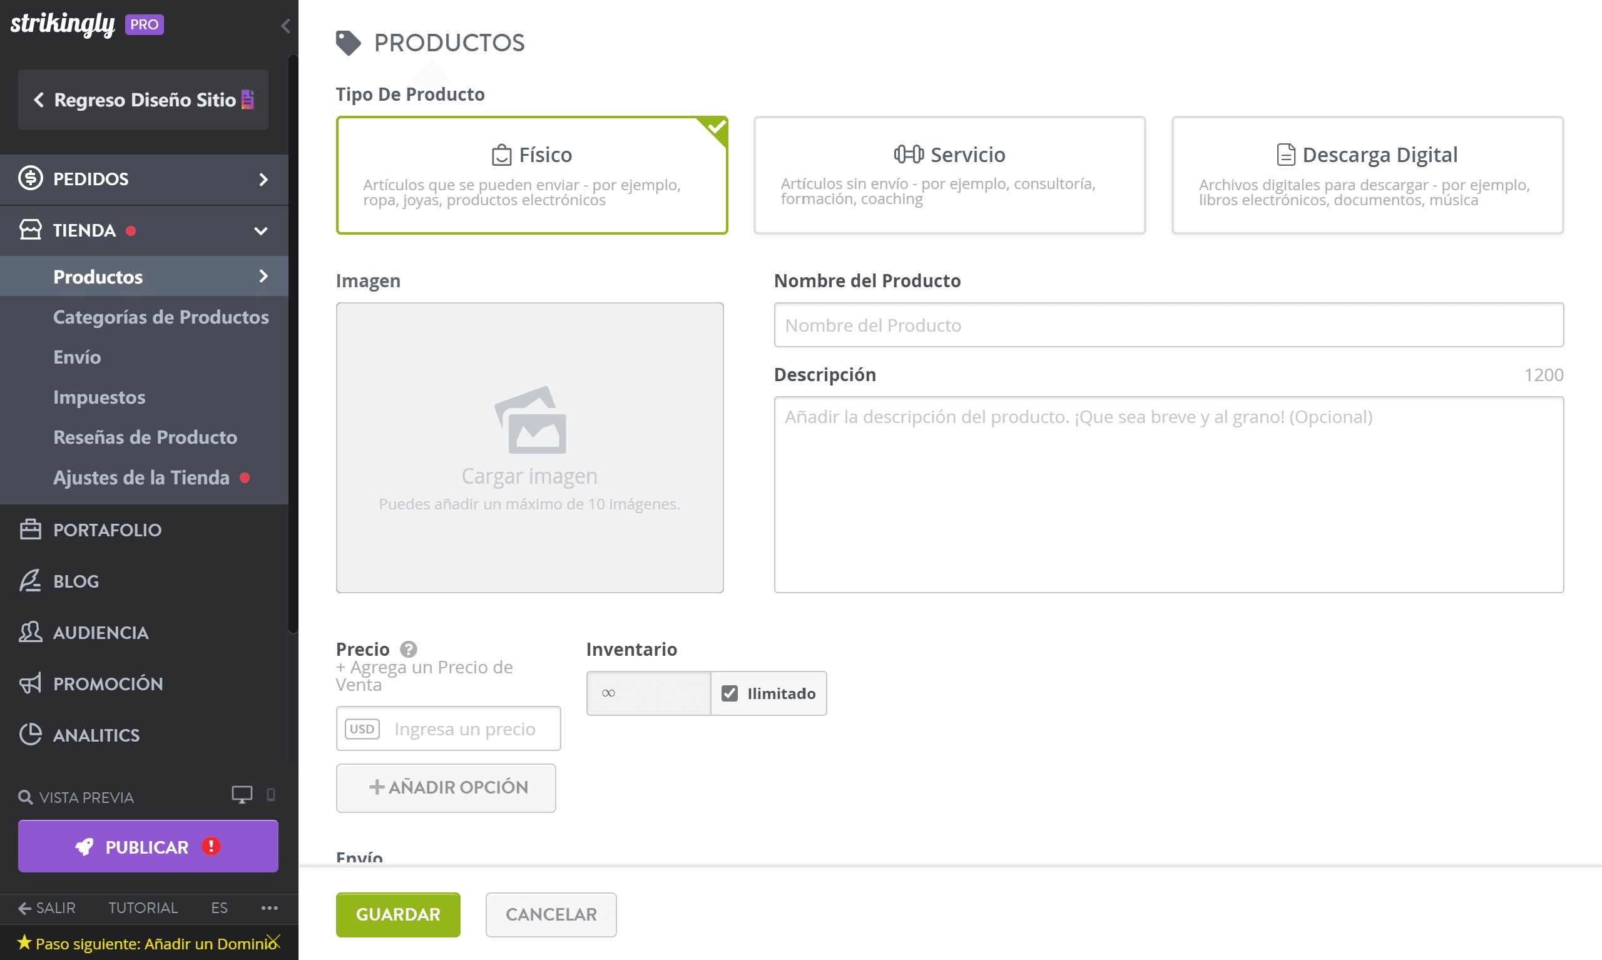Click the Salir link

coord(46,907)
